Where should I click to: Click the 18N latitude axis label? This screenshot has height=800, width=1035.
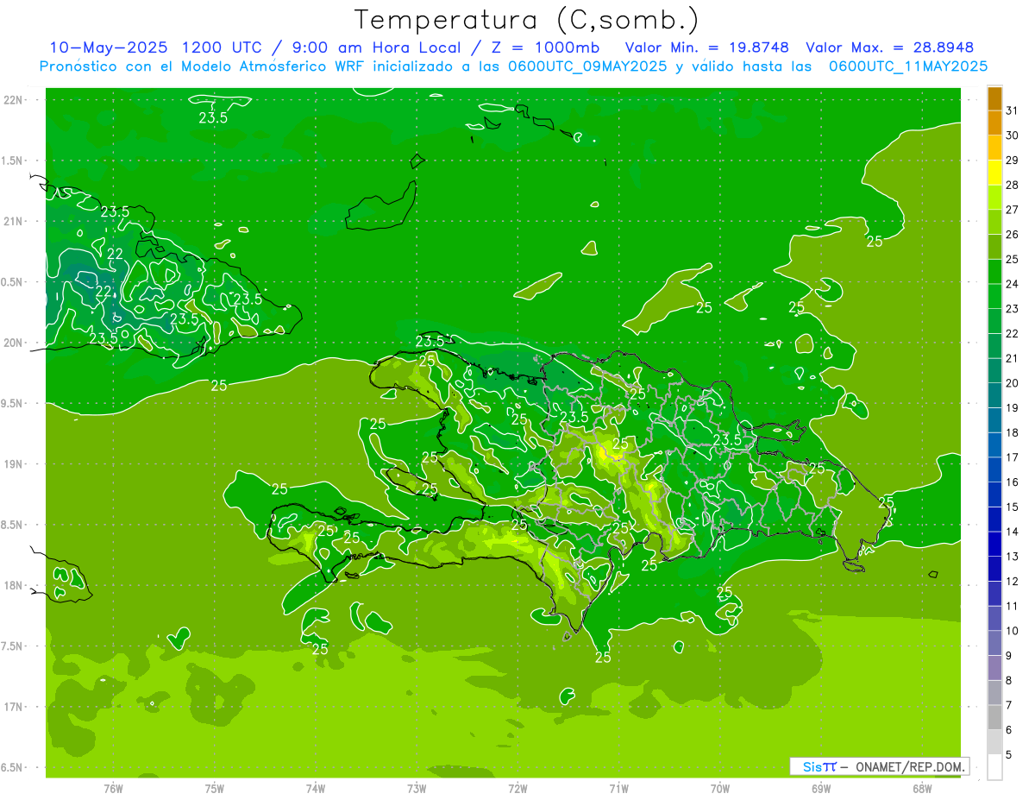pyautogui.click(x=12, y=585)
